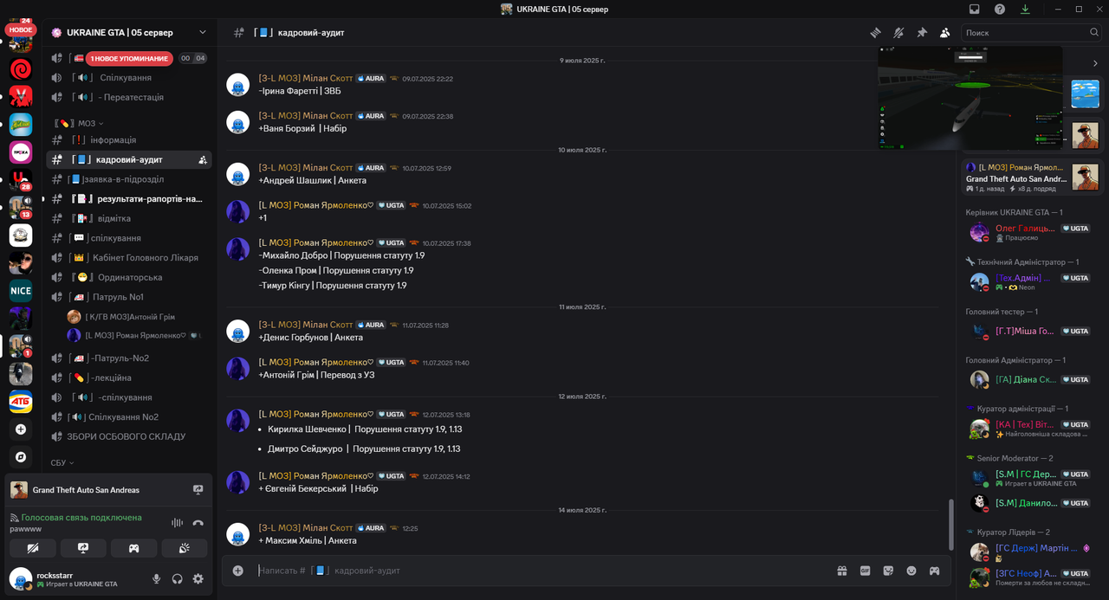Click rocksstarr user avatar
1109x600 pixels.
click(x=21, y=578)
